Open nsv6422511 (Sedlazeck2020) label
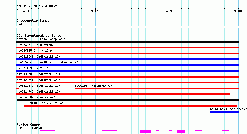Screen dimensions: 247x134 click(38, 80)
